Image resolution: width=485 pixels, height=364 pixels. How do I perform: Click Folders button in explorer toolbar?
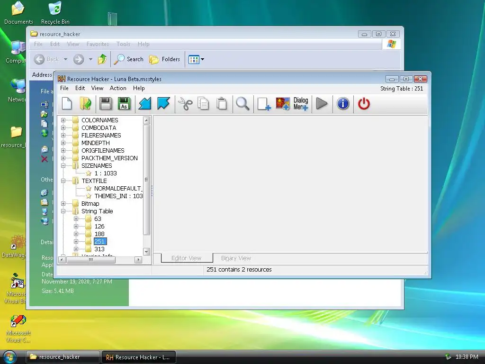pyautogui.click(x=164, y=59)
